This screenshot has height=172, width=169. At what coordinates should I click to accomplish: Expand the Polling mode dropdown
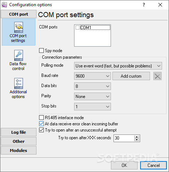click(x=118, y=66)
